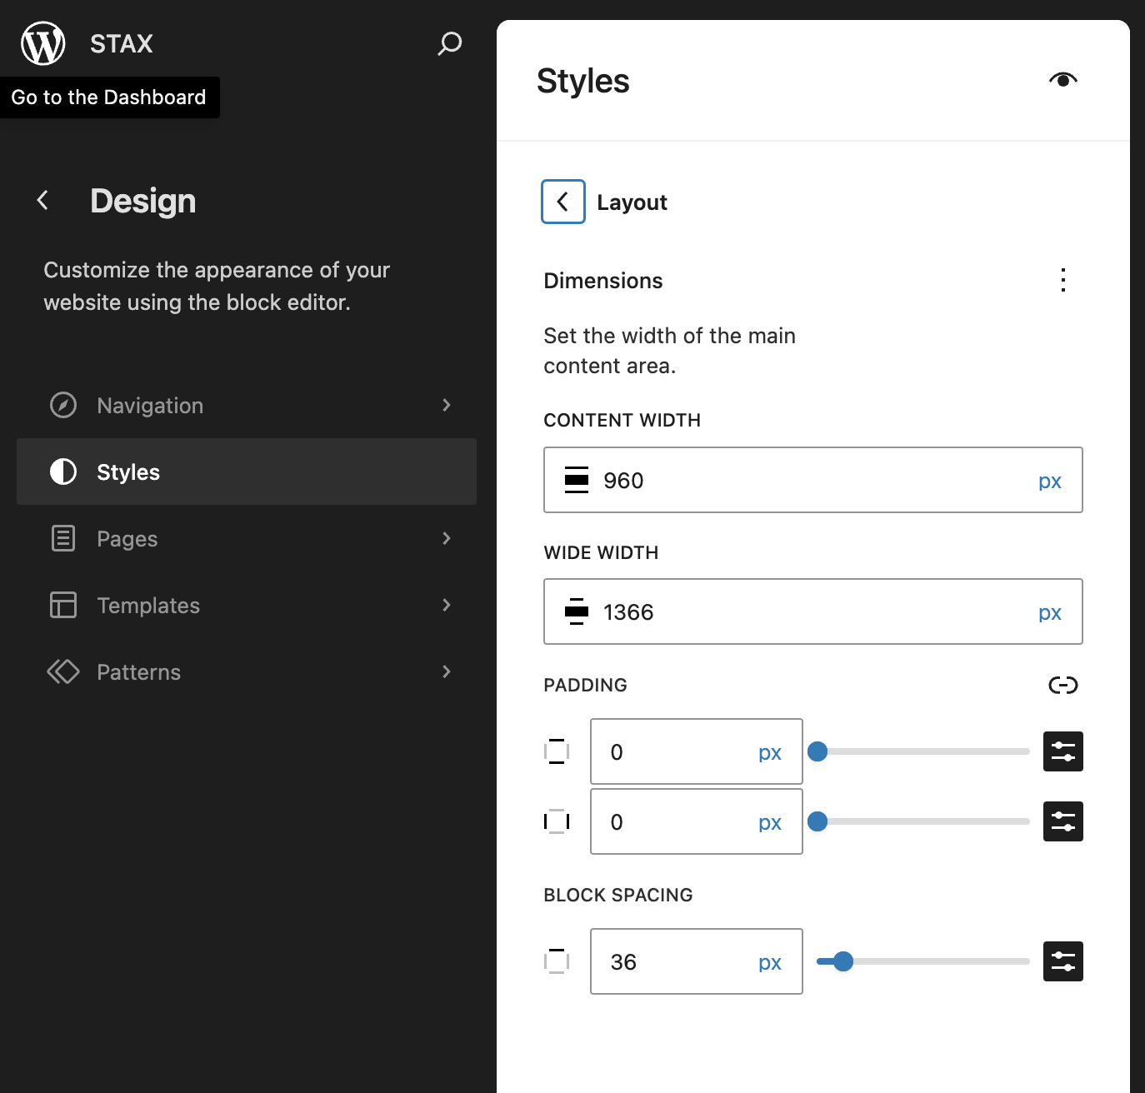This screenshot has height=1093, width=1145.
Task: Expand the Pages menu chevron
Action: pyautogui.click(x=447, y=538)
